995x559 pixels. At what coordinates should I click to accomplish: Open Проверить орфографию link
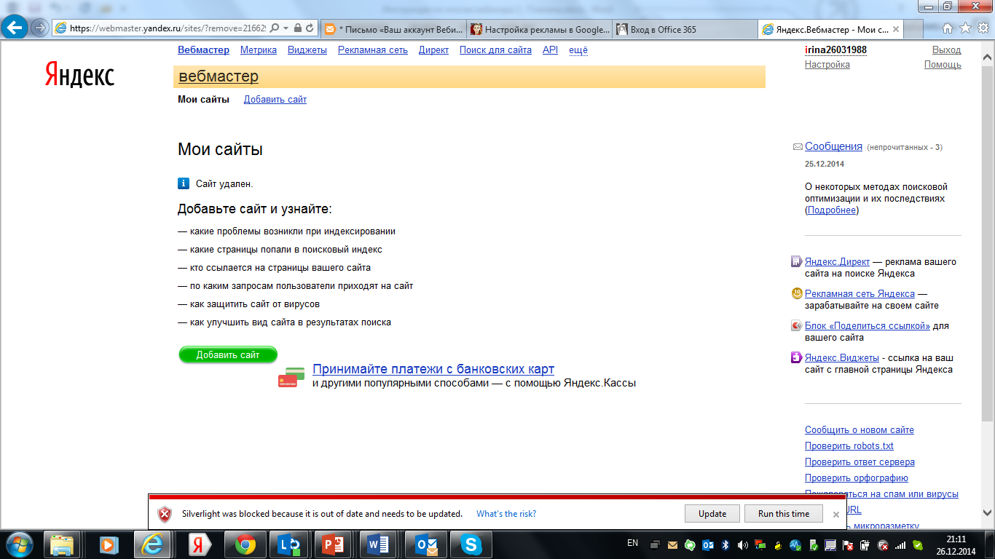coord(857,478)
